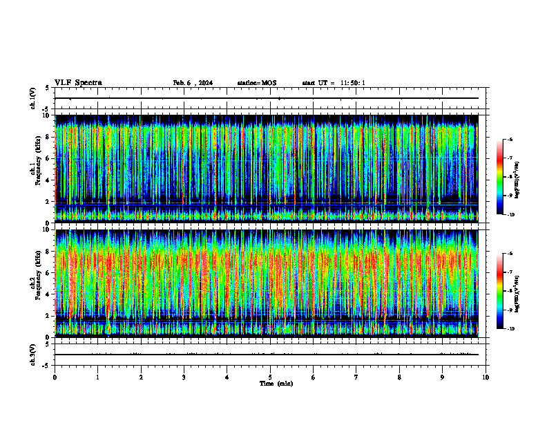
Task: Select the "ch.3(V)" waveform axis label
Action: 32,355
